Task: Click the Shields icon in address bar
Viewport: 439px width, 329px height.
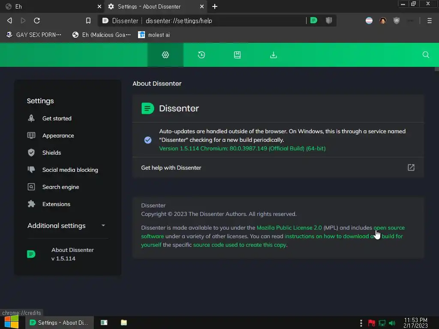Action: tap(329, 20)
